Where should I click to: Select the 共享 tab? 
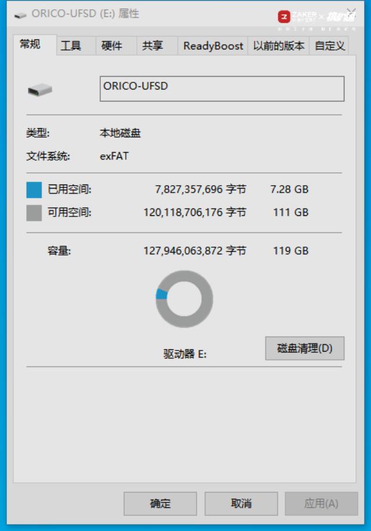coord(152,46)
